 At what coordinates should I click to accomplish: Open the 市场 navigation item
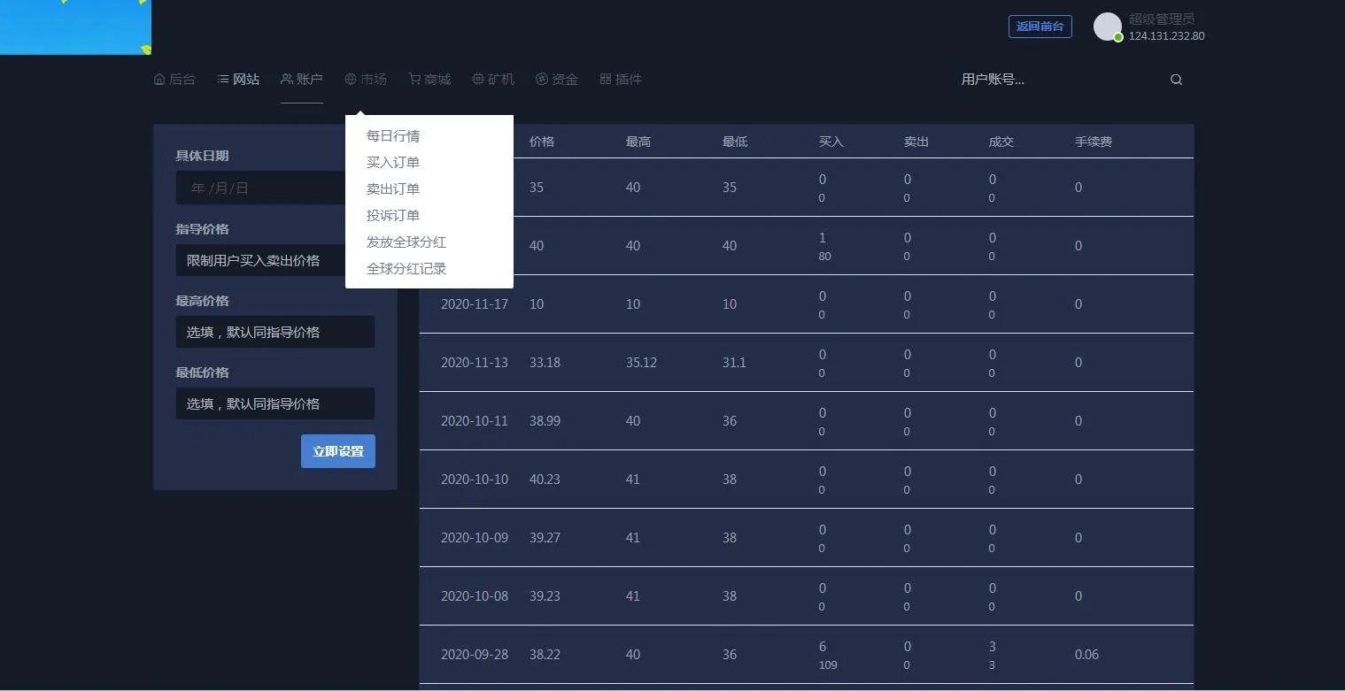pos(366,80)
